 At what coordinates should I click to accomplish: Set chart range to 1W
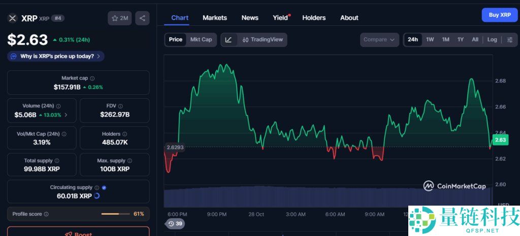point(430,40)
